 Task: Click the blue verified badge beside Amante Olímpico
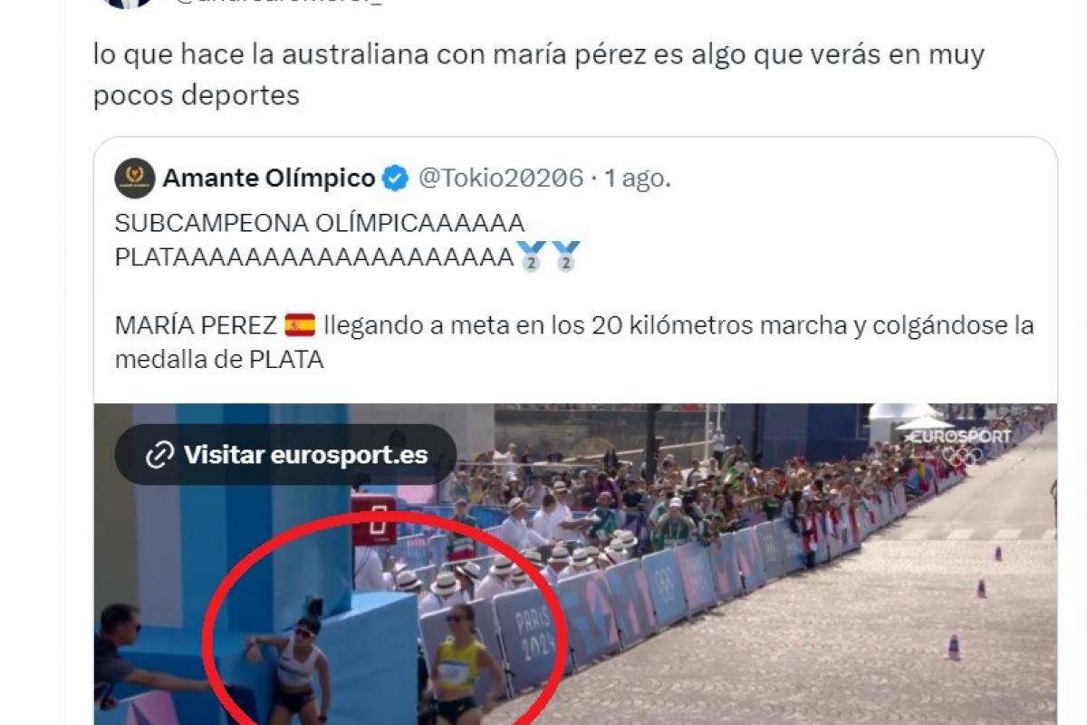click(x=394, y=179)
